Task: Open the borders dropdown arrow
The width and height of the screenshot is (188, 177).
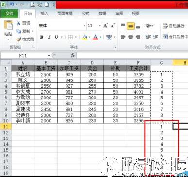Action: coord(76,37)
